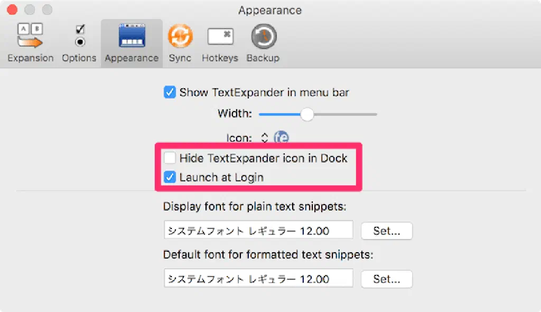Uncheck Show TextExpander in menu bar
This screenshot has height=312, width=541.
(170, 93)
